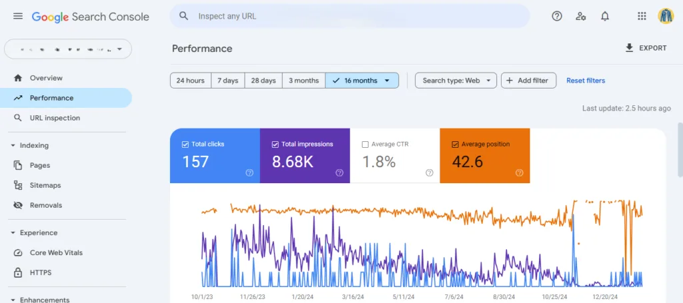This screenshot has width=683, height=303.
Task: Click the Help question mark icon
Action: click(557, 16)
